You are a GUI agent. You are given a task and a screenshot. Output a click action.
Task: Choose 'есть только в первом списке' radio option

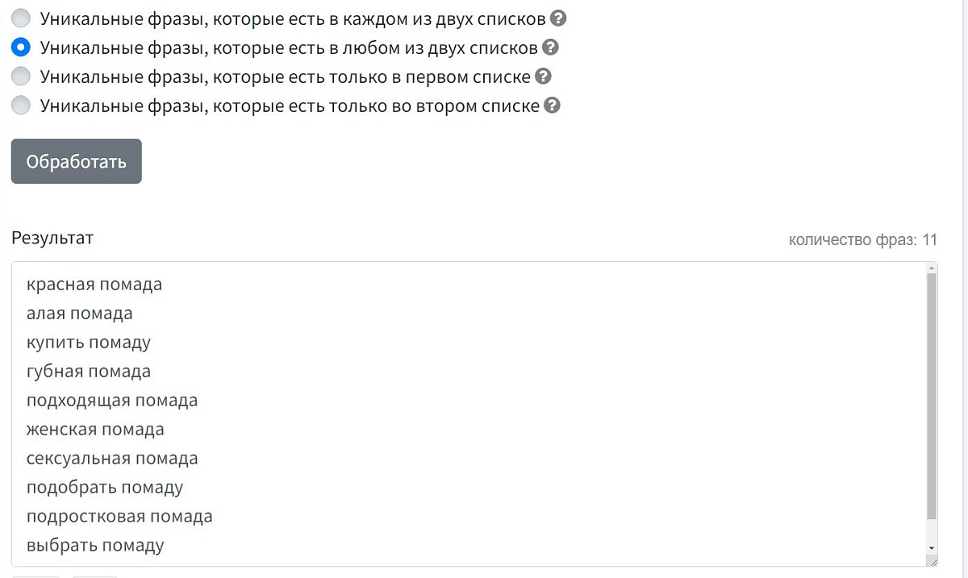click(21, 77)
